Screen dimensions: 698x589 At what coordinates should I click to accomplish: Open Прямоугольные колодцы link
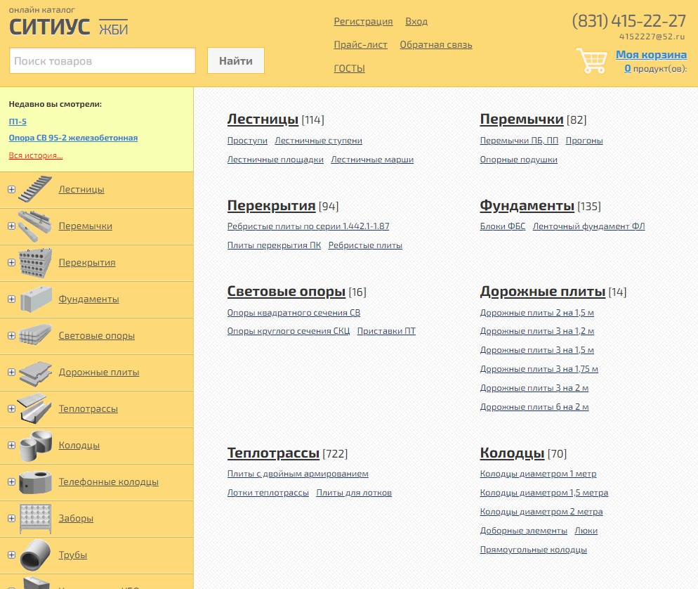[x=533, y=550]
